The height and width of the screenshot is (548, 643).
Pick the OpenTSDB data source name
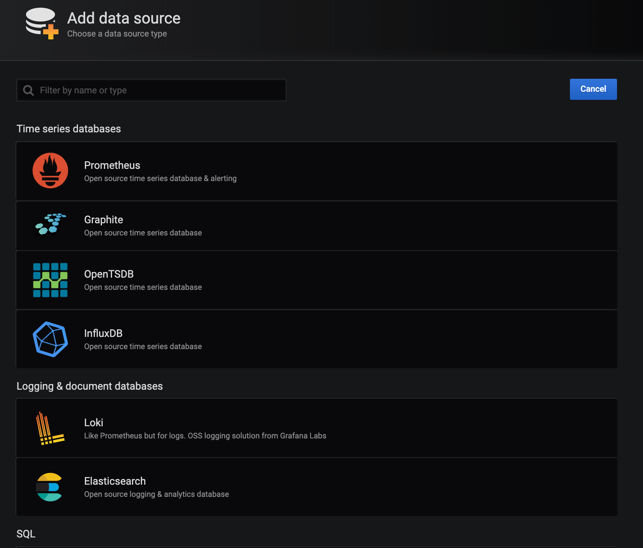(x=109, y=274)
